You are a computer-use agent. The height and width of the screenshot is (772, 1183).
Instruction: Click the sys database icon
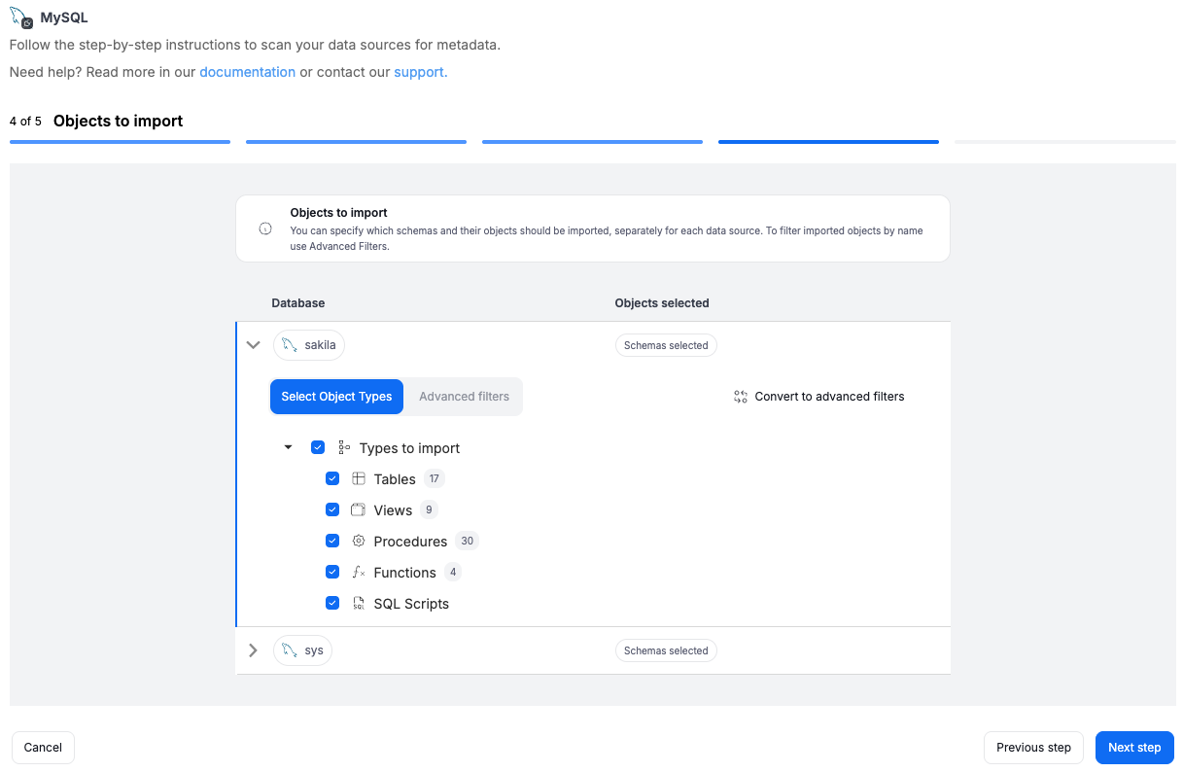pyautogui.click(x=290, y=650)
